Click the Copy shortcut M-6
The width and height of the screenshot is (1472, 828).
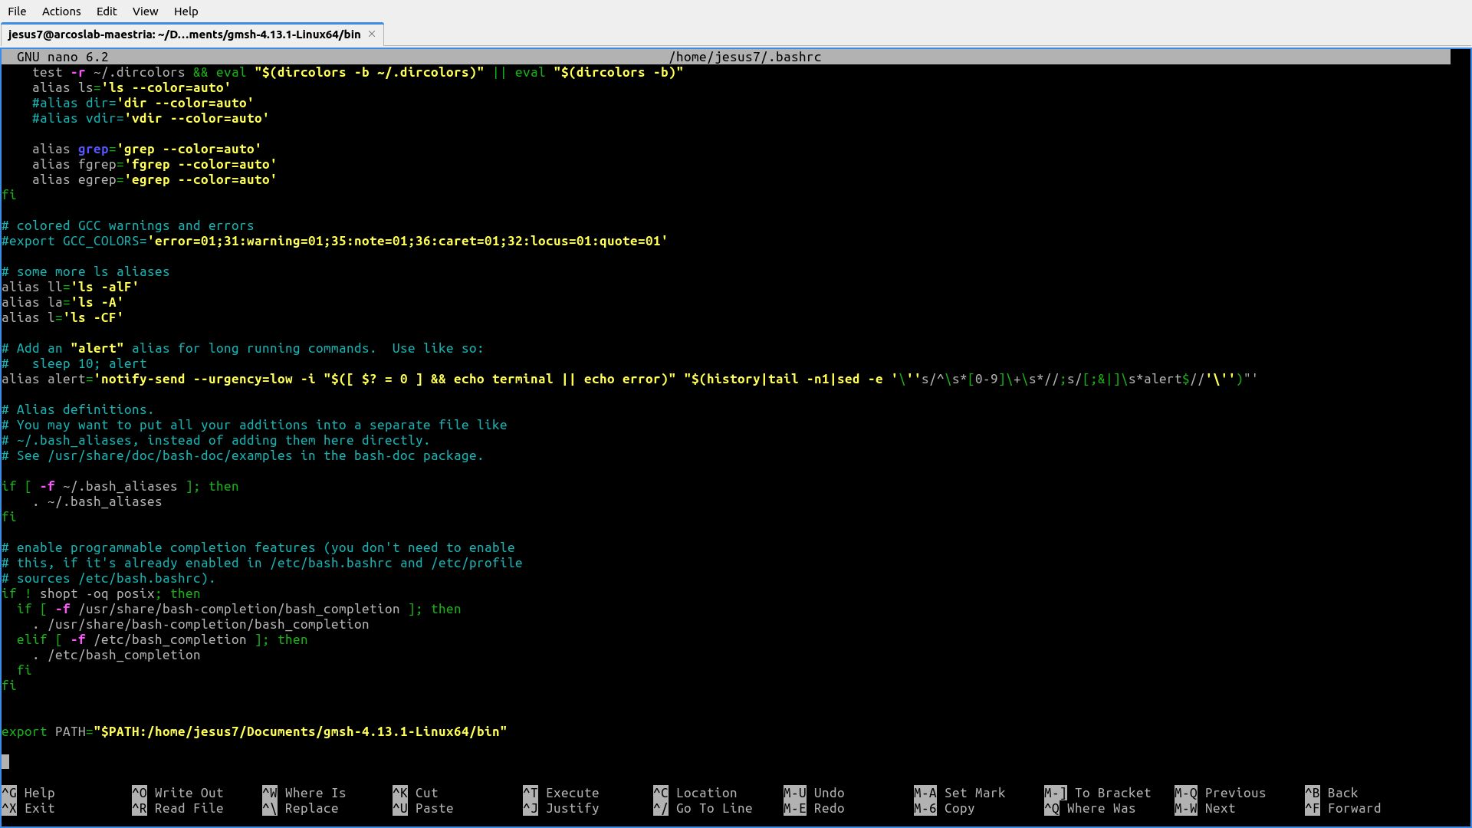[945, 808]
